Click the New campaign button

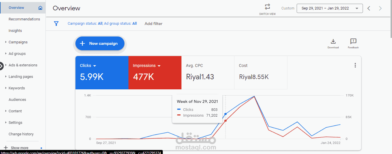pyautogui.click(x=100, y=43)
